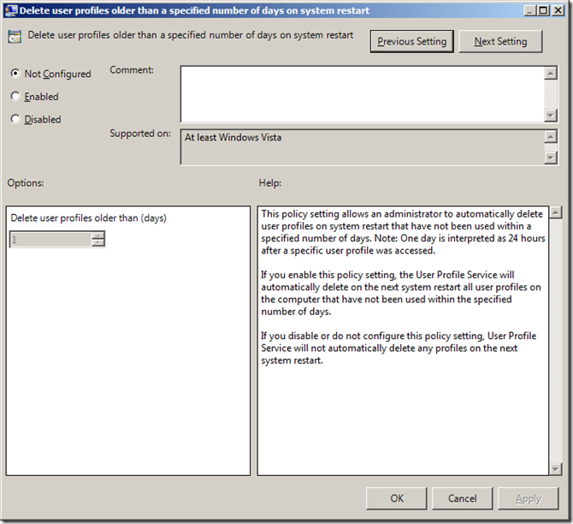Click Supported on scroll up arrow
Viewport: 573px width, 524px height.
[x=551, y=136]
